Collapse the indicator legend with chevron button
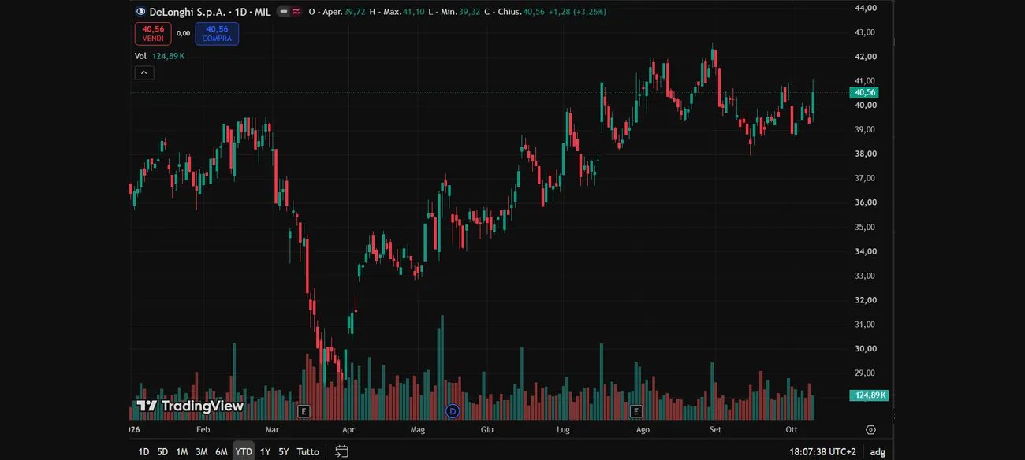Viewport: 1025px width, 460px height. (144, 73)
